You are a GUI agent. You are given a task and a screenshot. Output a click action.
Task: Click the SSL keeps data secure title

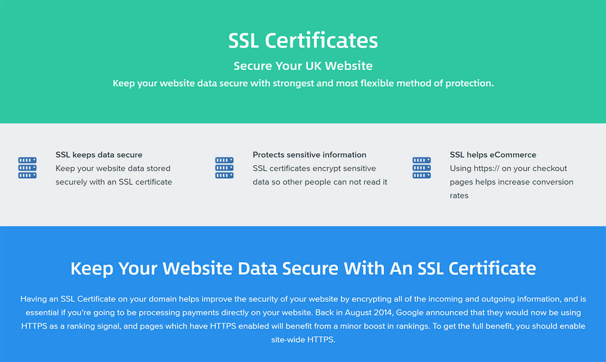(x=99, y=155)
